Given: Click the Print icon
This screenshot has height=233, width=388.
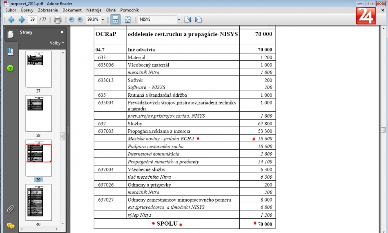Looking at the screenshot, I should tap(58, 20).
